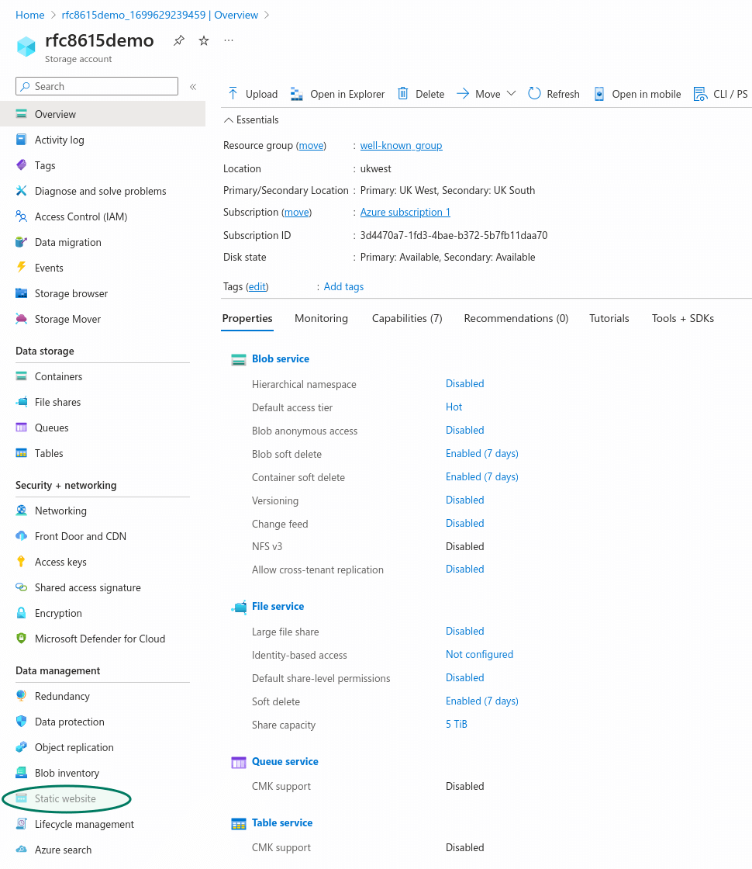Switch to the Tools + SDKs tab
The height and width of the screenshot is (869, 752).
click(683, 319)
